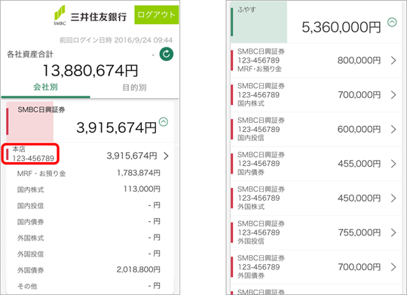The width and height of the screenshot is (407, 295).
Task: Click the その他 row label
Action: coord(27,286)
